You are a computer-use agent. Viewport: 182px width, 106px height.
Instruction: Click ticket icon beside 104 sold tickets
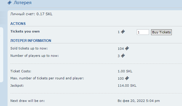point(127,48)
